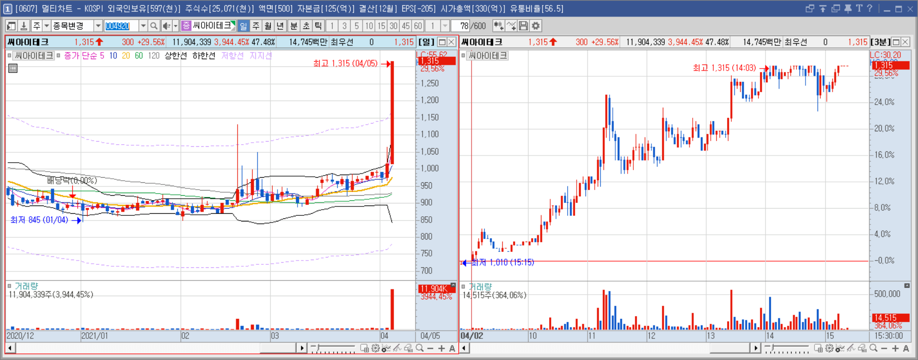Click the stock search magnifier icon

coord(154,26)
